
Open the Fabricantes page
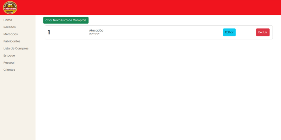click(x=12, y=41)
